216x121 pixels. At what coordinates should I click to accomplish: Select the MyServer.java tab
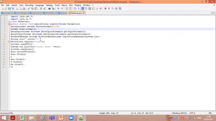point(77,13)
